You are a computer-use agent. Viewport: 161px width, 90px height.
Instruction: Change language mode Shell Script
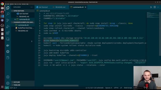128,88
